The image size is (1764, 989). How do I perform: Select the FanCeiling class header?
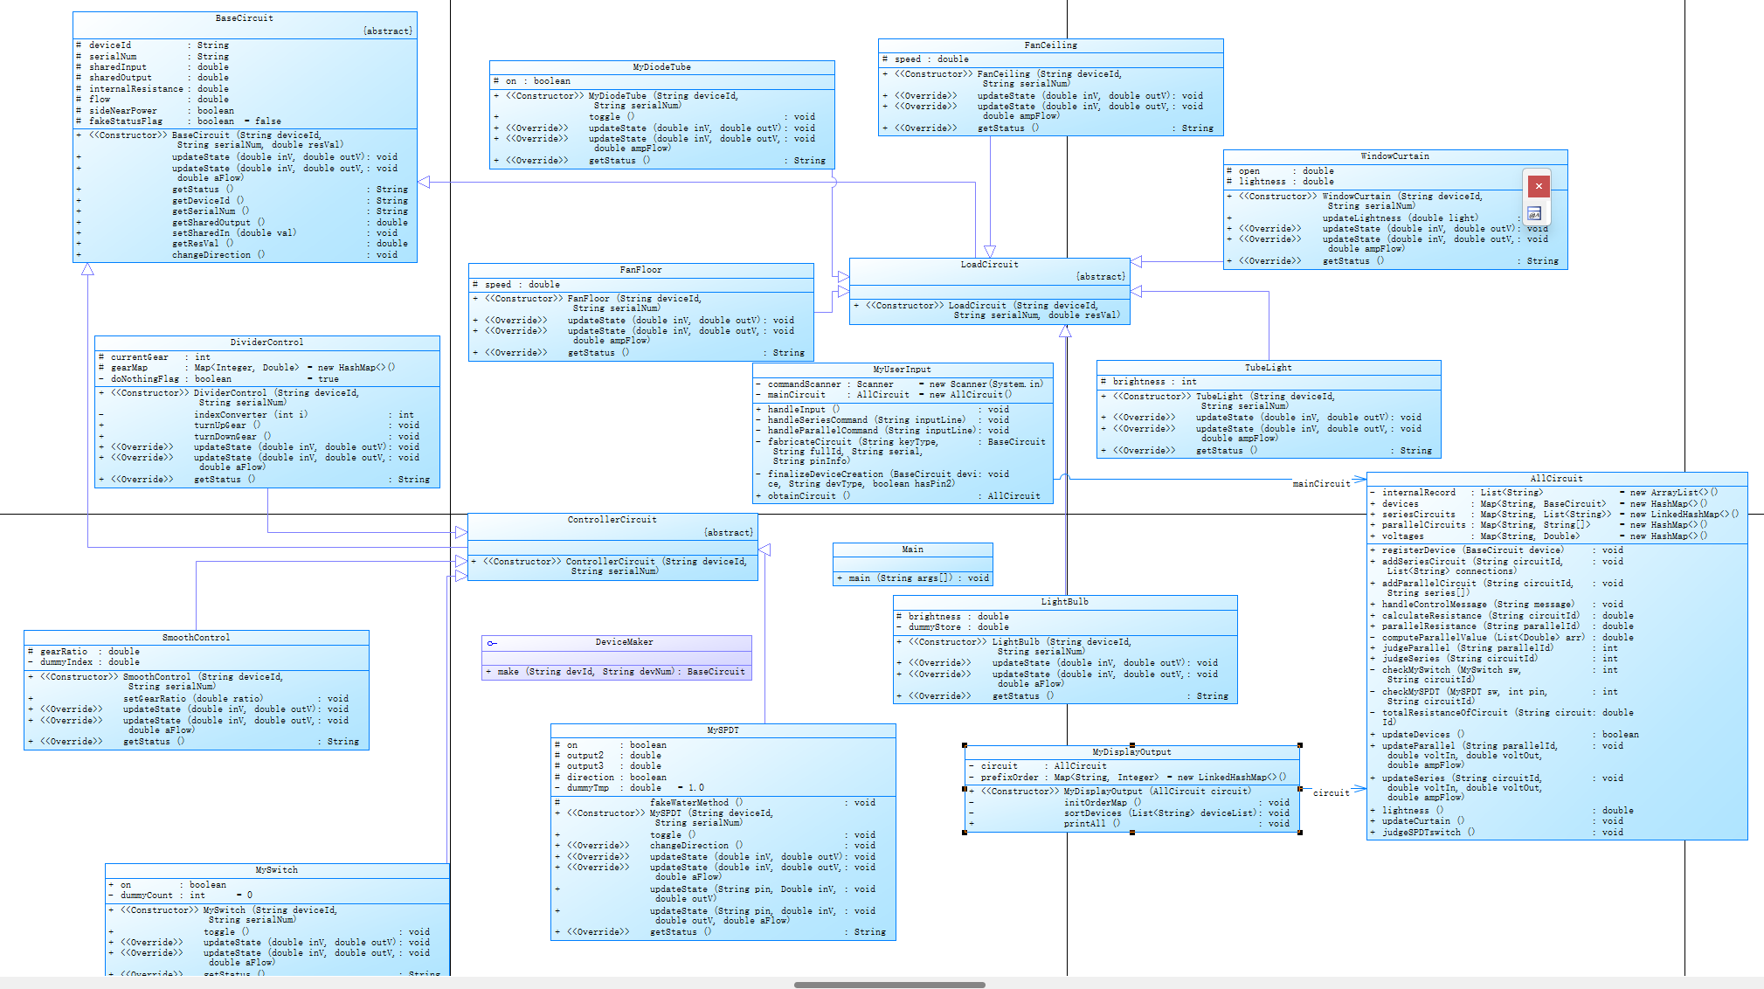coord(1051,45)
